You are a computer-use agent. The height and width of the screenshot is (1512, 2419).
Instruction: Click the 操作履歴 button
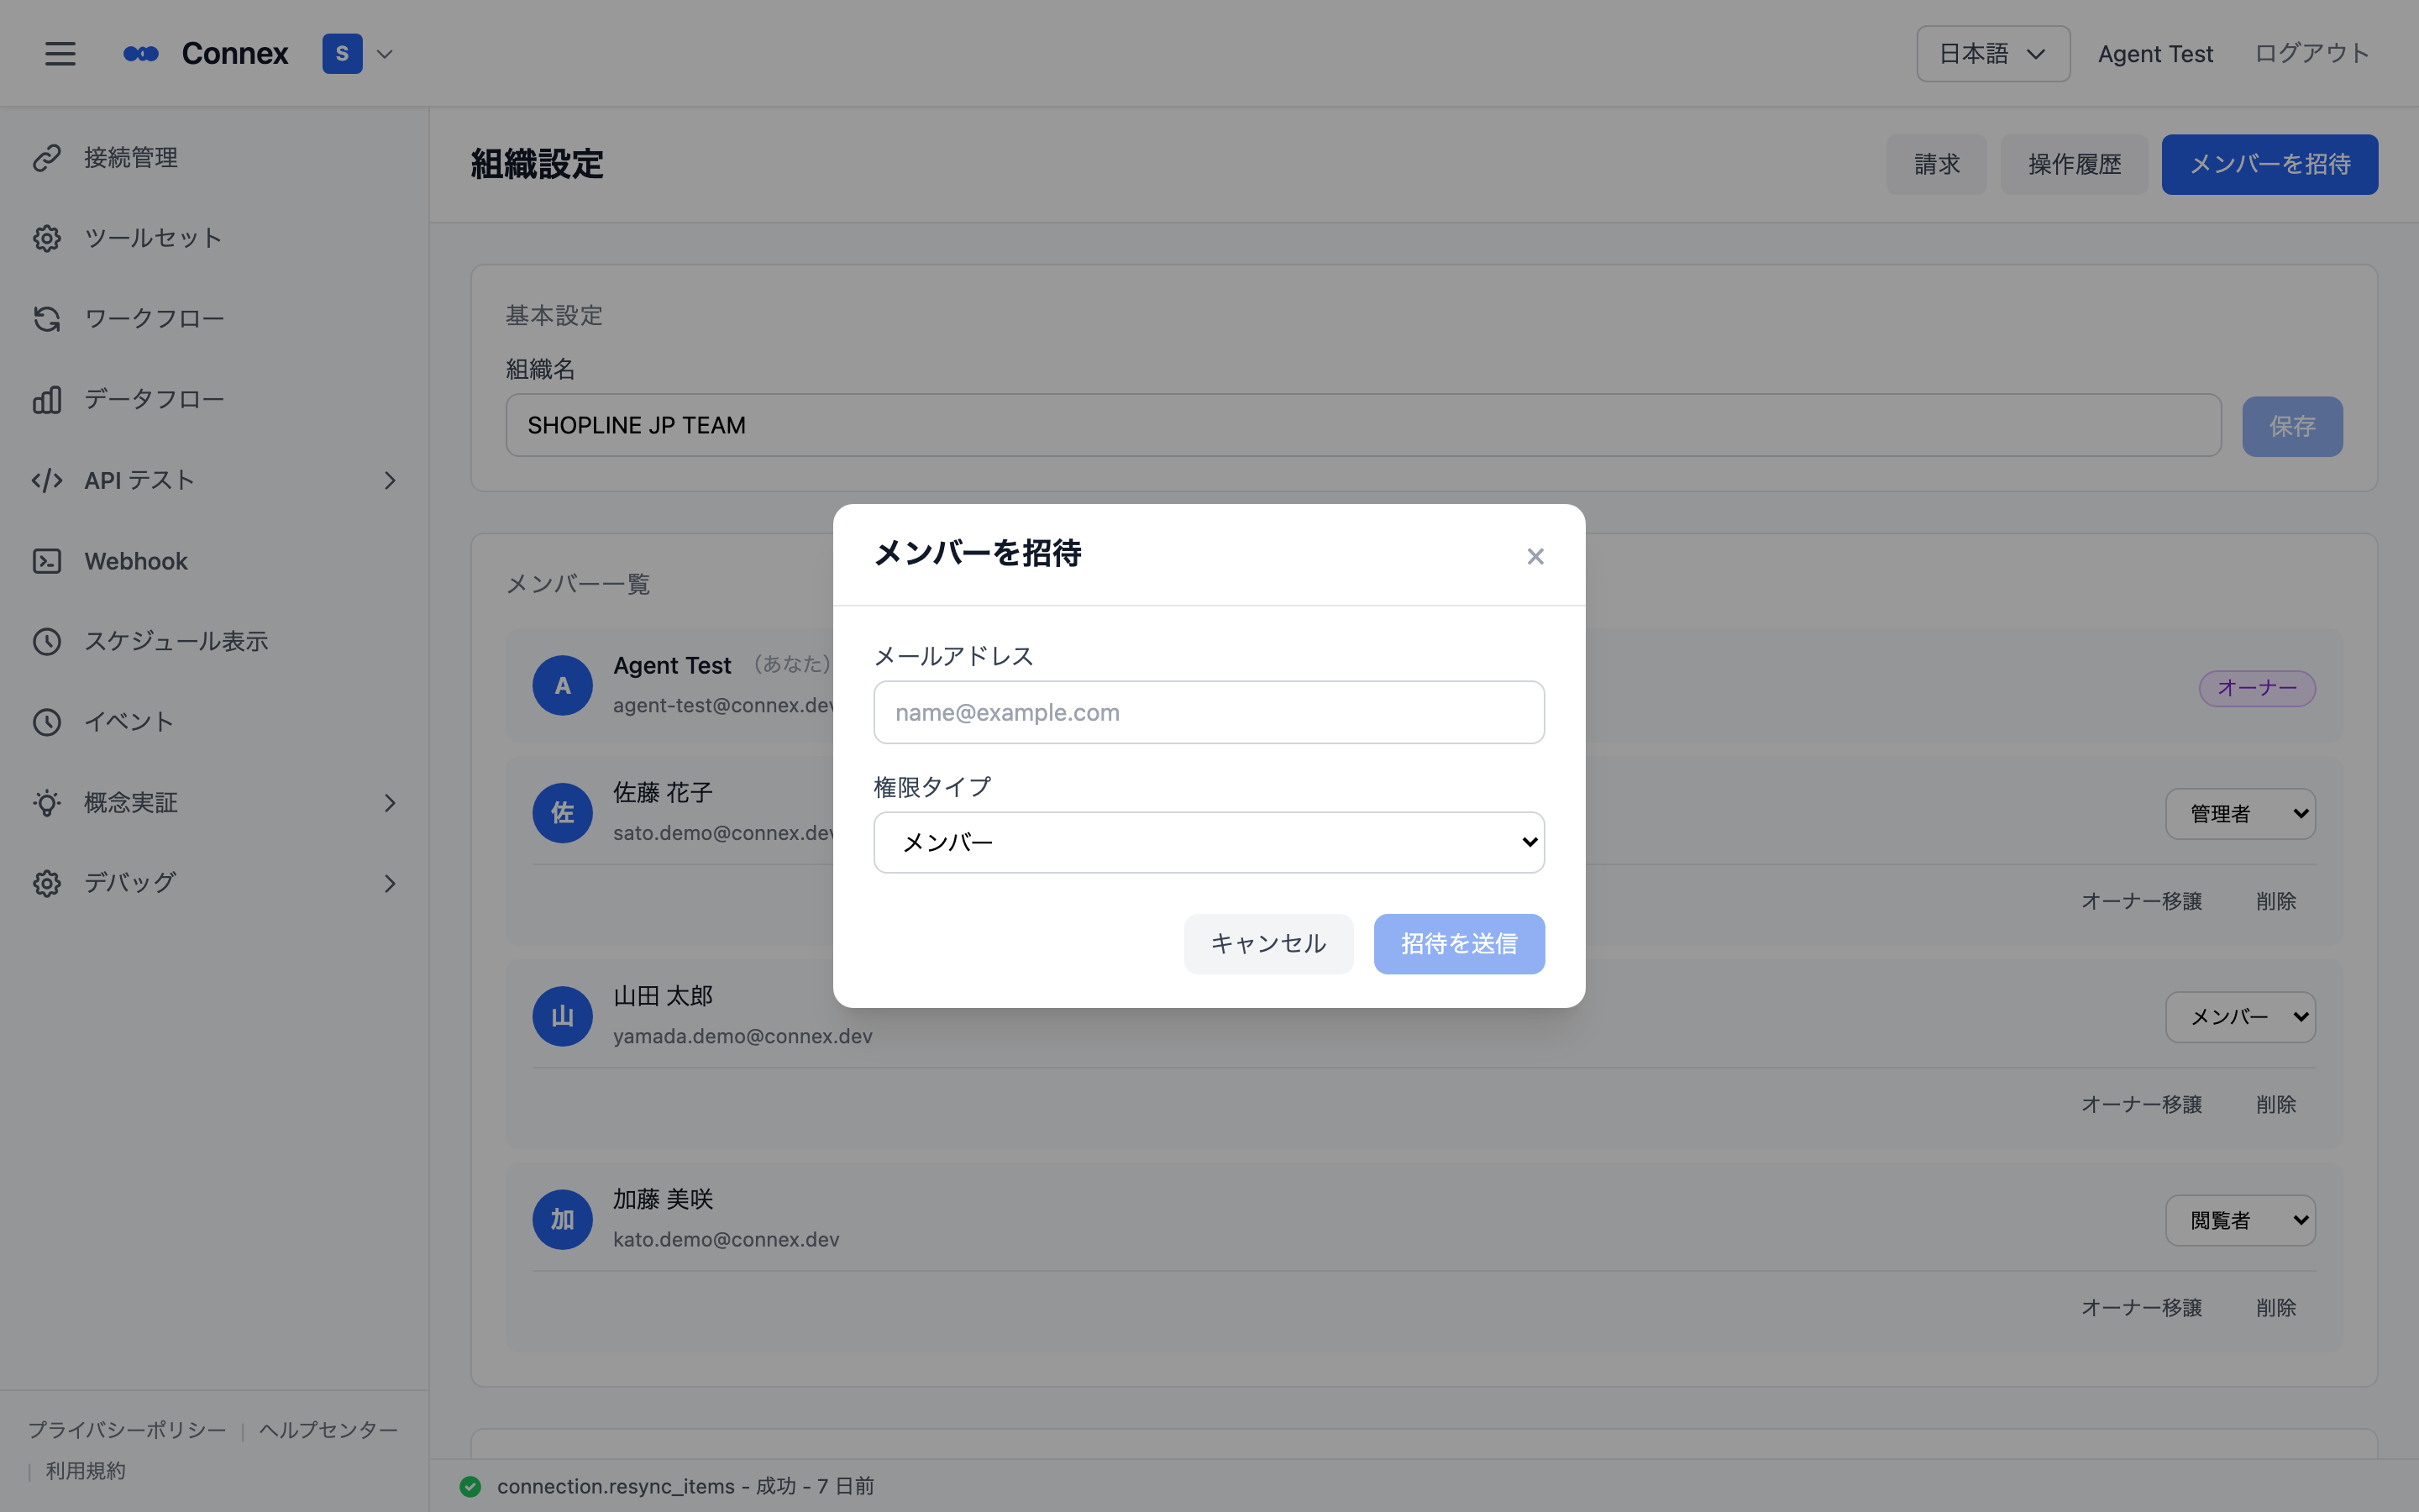pyautogui.click(x=2074, y=164)
